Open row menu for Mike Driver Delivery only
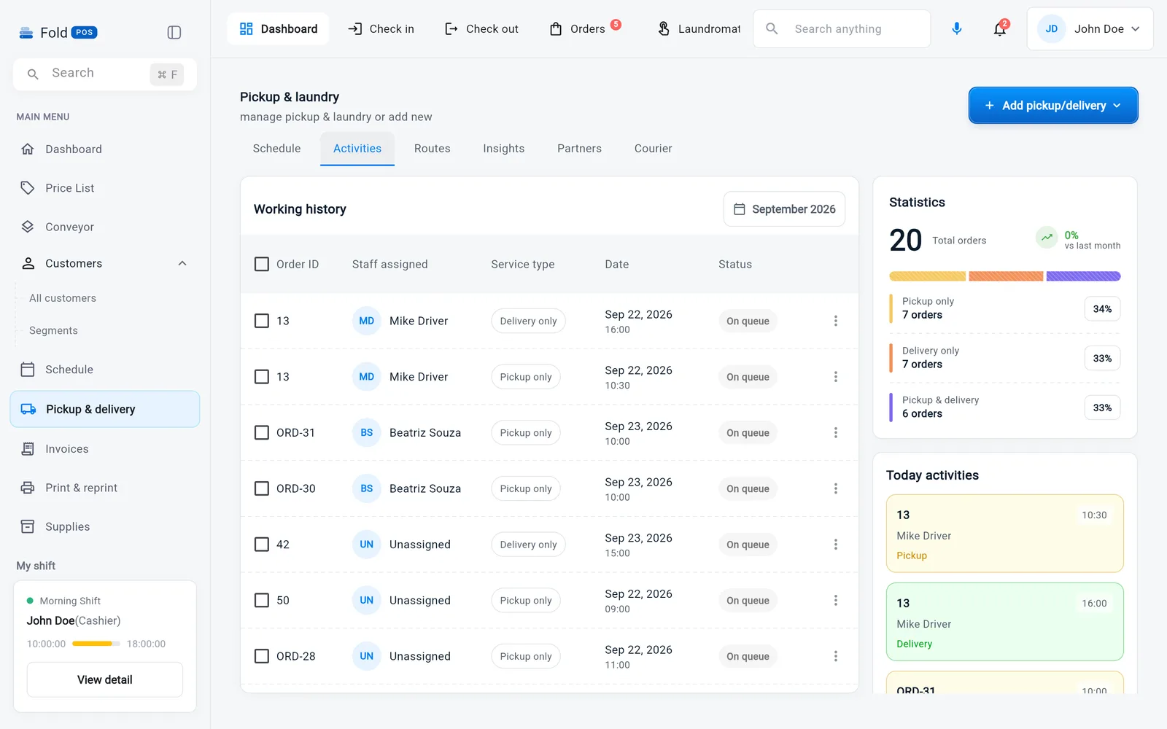The height and width of the screenshot is (729, 1167). coord(836,321)
